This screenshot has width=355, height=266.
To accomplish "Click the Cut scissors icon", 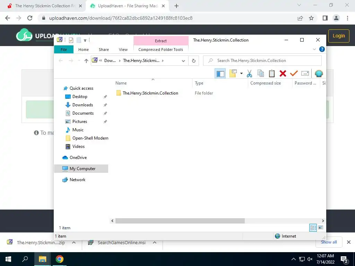I will click(249, 73).
